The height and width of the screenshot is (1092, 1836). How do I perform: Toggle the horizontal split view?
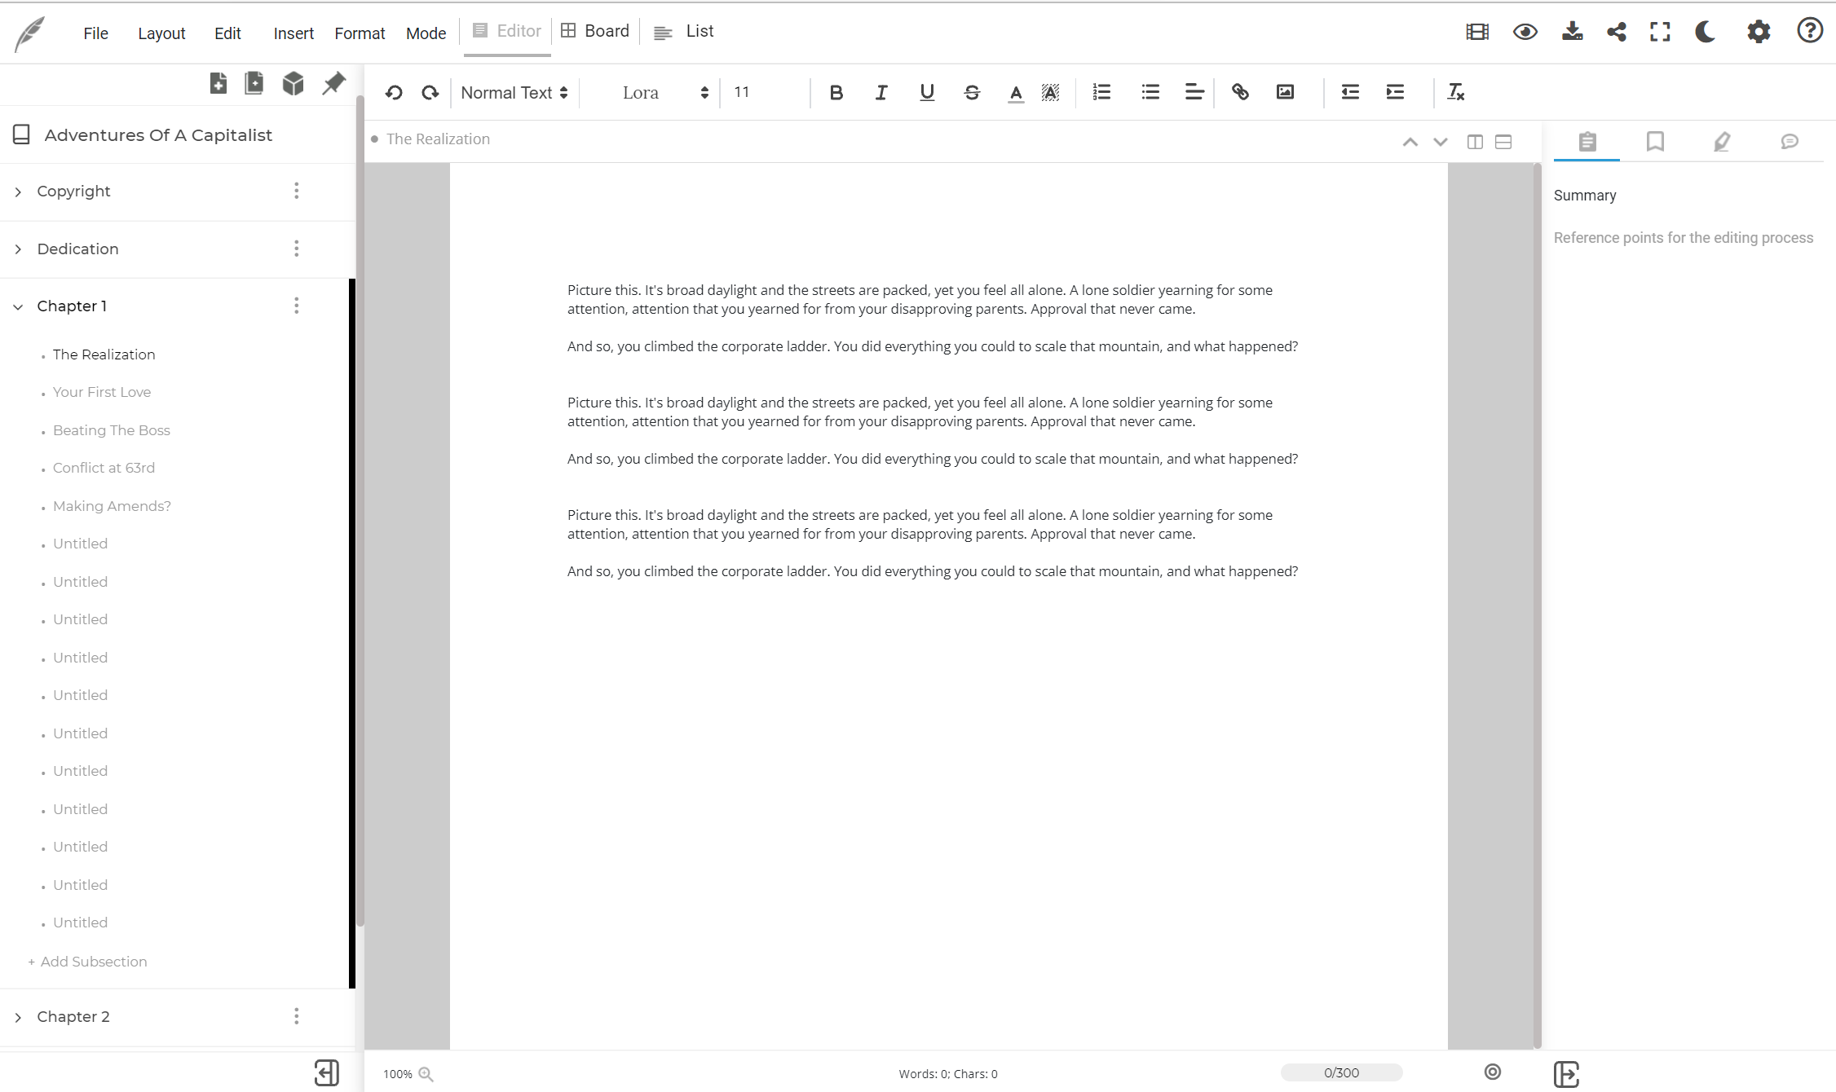[1503, 142]
